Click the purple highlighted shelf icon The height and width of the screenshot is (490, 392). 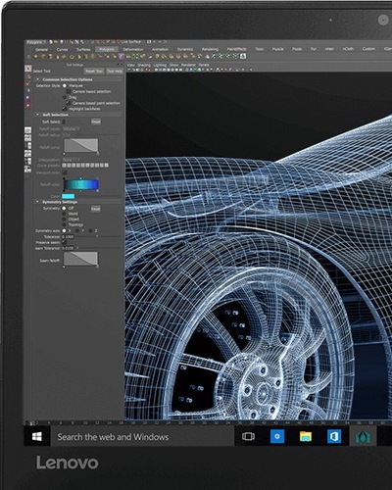[122, 56]
